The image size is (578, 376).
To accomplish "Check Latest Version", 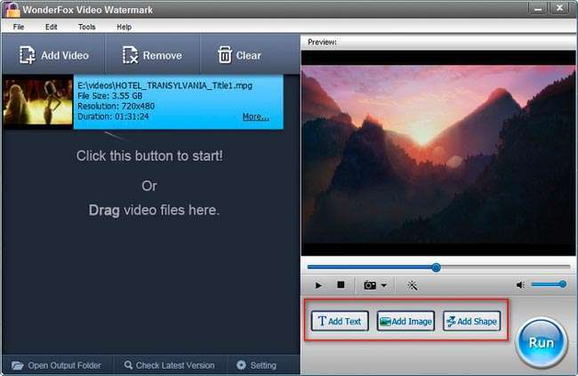I will coord(170,365).
